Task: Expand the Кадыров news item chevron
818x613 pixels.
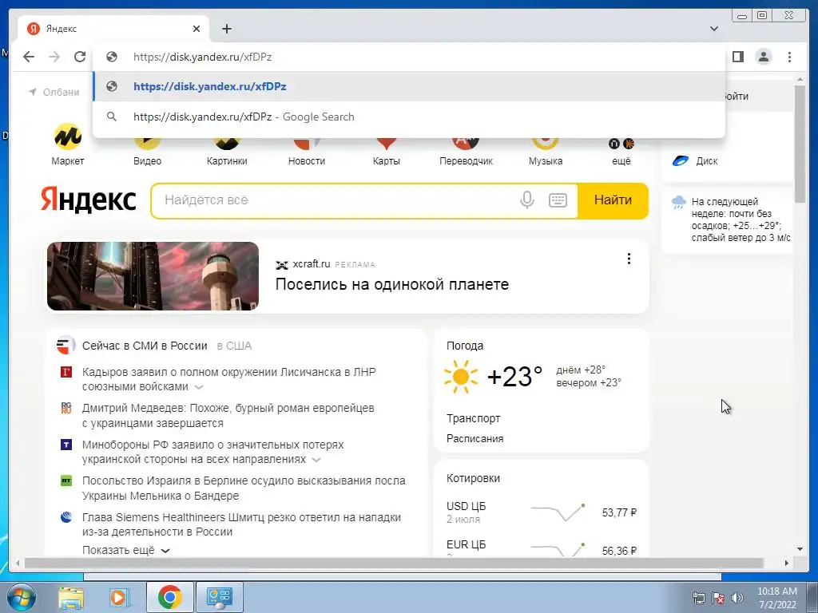Action: coord(199,387)
